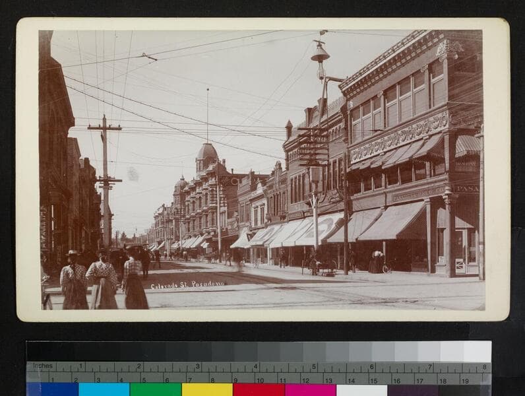This screenshot has height=396, width=525.
Task: Click the cyan patch on color bar
Action: pos(104,389)
